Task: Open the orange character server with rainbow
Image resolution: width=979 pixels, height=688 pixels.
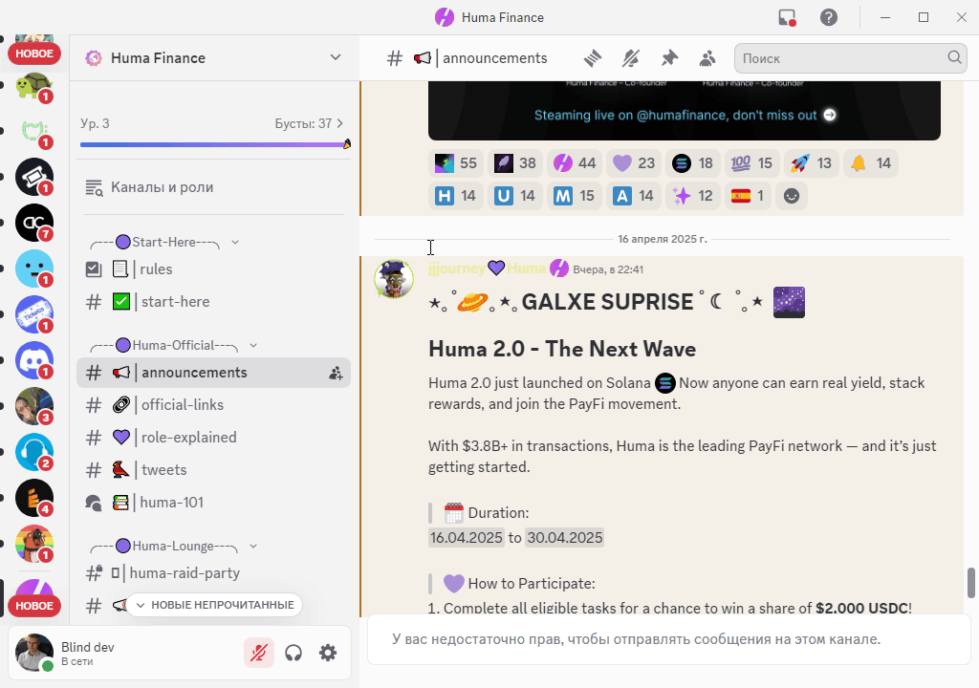Action: pos(33,544)
